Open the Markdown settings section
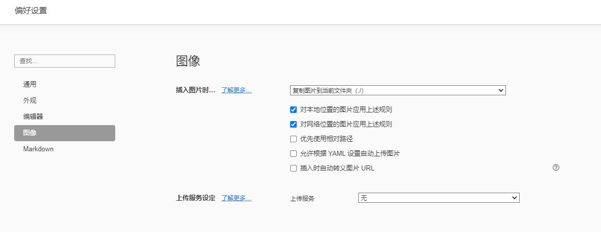This screenshot has width=601, height=232. [x=38, y=149]
